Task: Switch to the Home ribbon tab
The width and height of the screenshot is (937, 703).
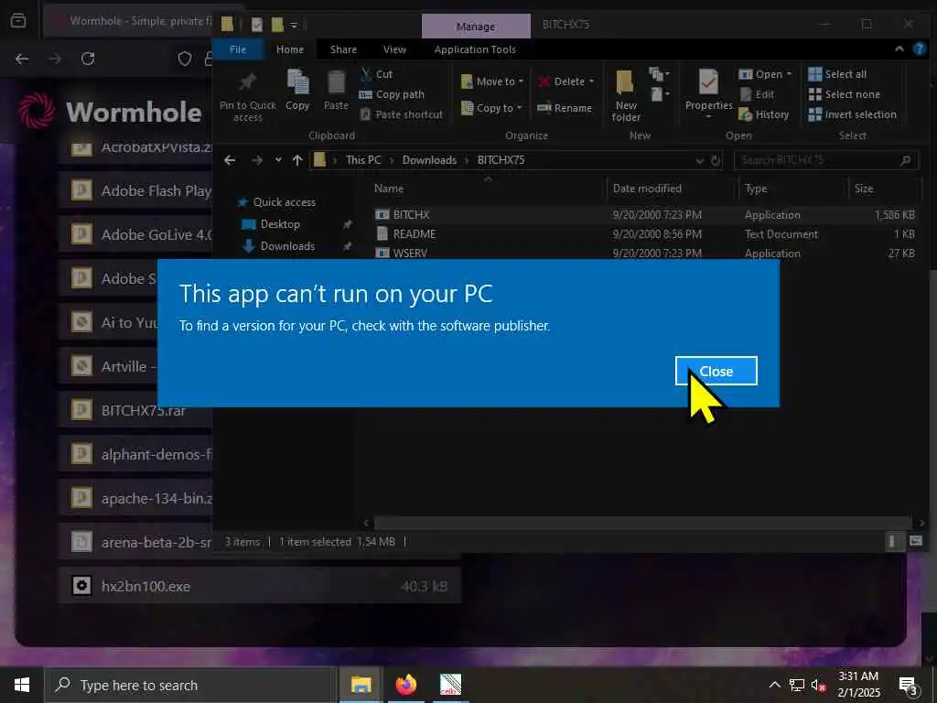Action: [290, 49]
